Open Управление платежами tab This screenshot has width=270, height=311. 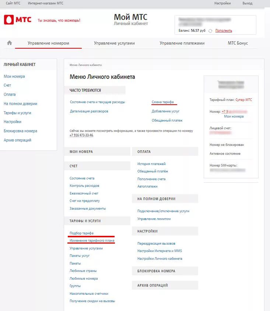[x=182, y=43]
